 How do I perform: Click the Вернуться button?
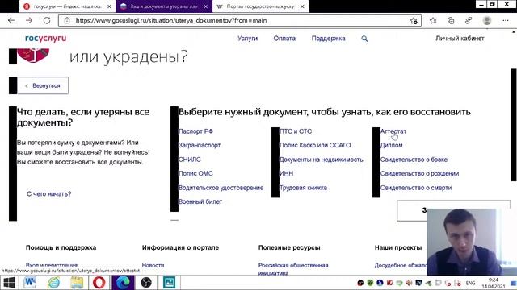coord(43,85)
